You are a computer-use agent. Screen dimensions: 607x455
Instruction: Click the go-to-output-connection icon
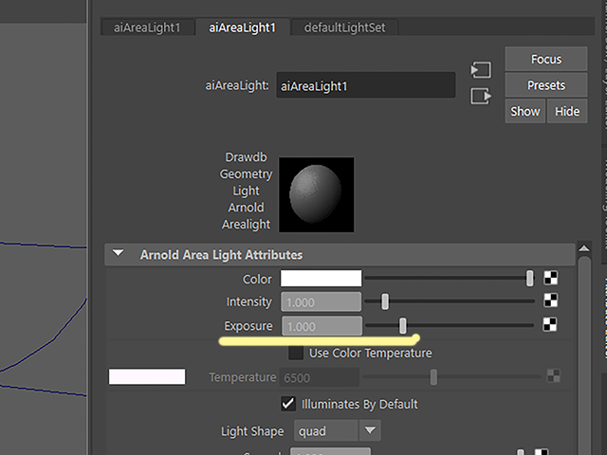click(481, 96)
